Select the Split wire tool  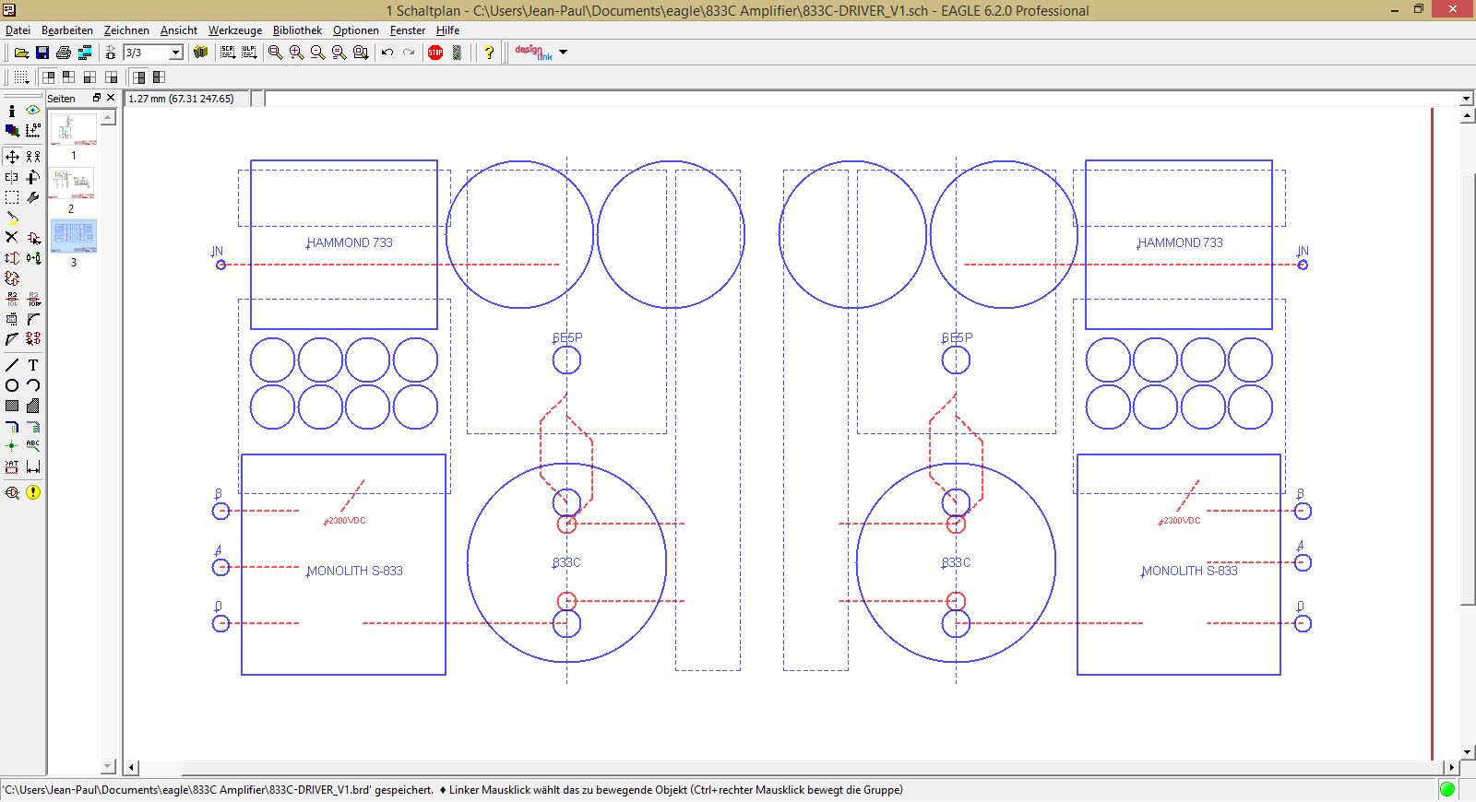tap(12, 339)
